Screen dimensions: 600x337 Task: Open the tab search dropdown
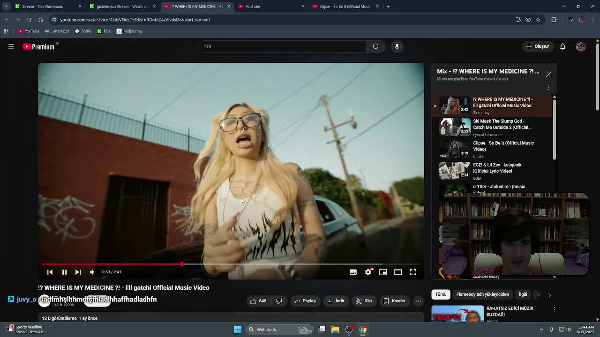(x=6, y=7)
